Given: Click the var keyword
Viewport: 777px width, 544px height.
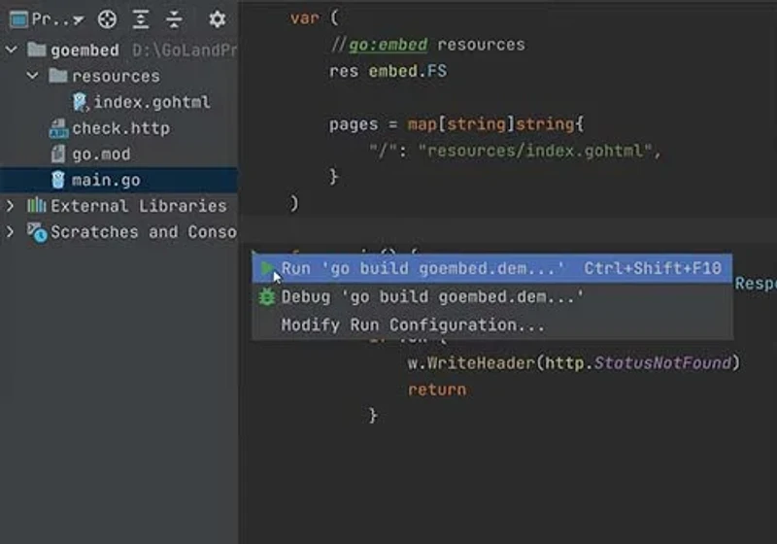Looking at the screenshot, I should pyautogui.click(x=305, y=18).
